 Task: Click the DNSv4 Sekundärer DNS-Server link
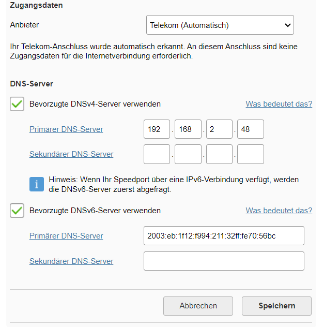[x=71, y=154]
